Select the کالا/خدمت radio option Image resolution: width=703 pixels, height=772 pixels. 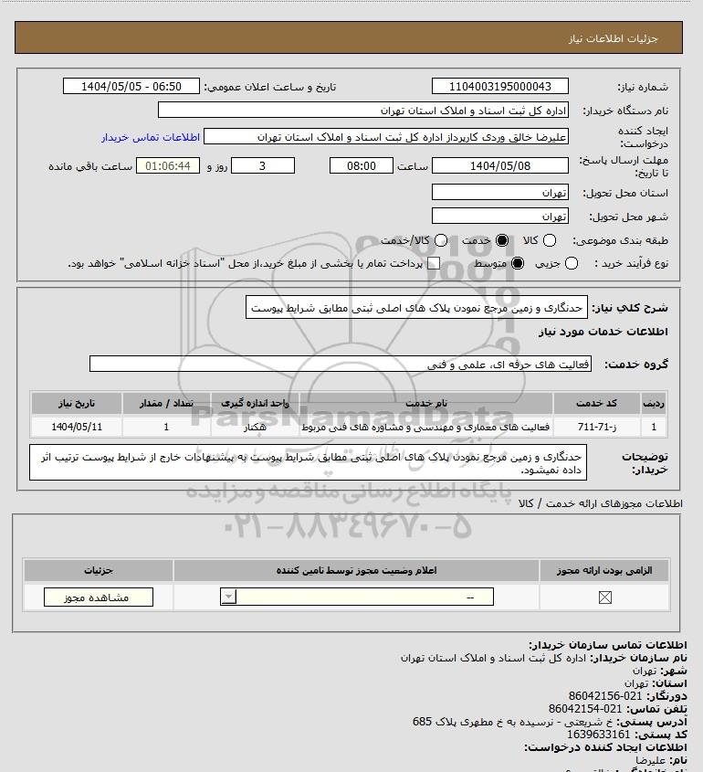441,240
